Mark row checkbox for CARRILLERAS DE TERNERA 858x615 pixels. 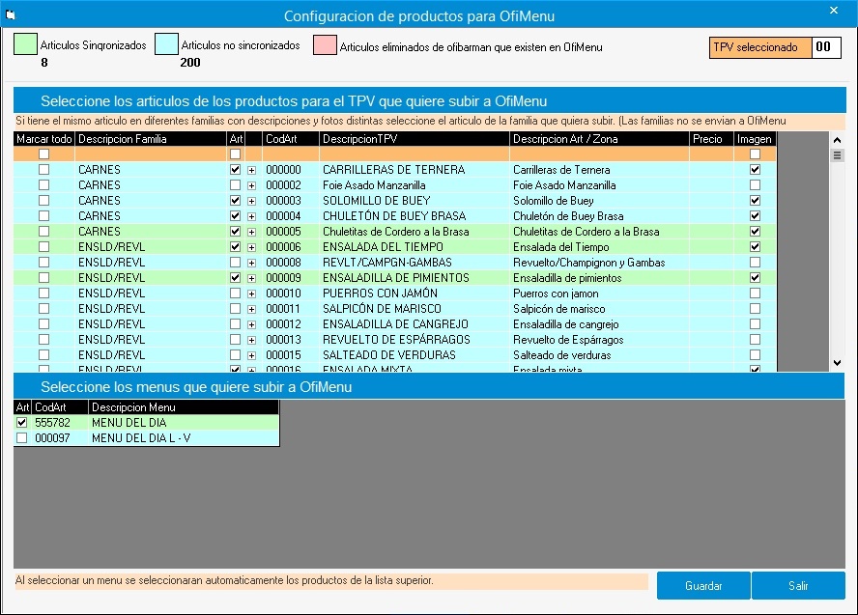43,170
